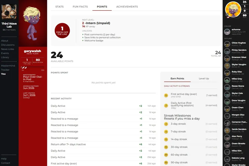The image size is (249, 166).
Task: Click Ruby Diaz's avatar icon
Action: click(x=227, y=73)
